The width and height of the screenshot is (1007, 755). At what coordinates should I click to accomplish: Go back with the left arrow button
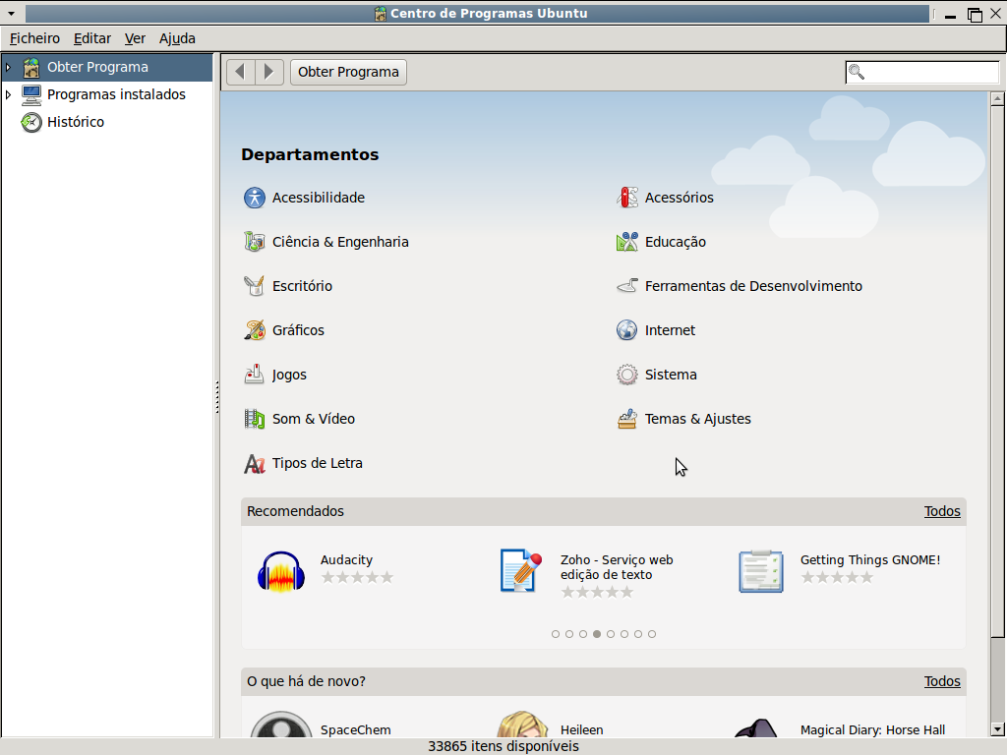coord(241,72)
